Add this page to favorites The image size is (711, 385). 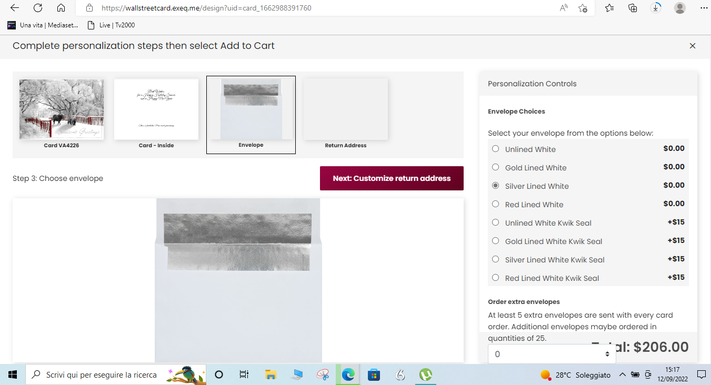[583, 8]
